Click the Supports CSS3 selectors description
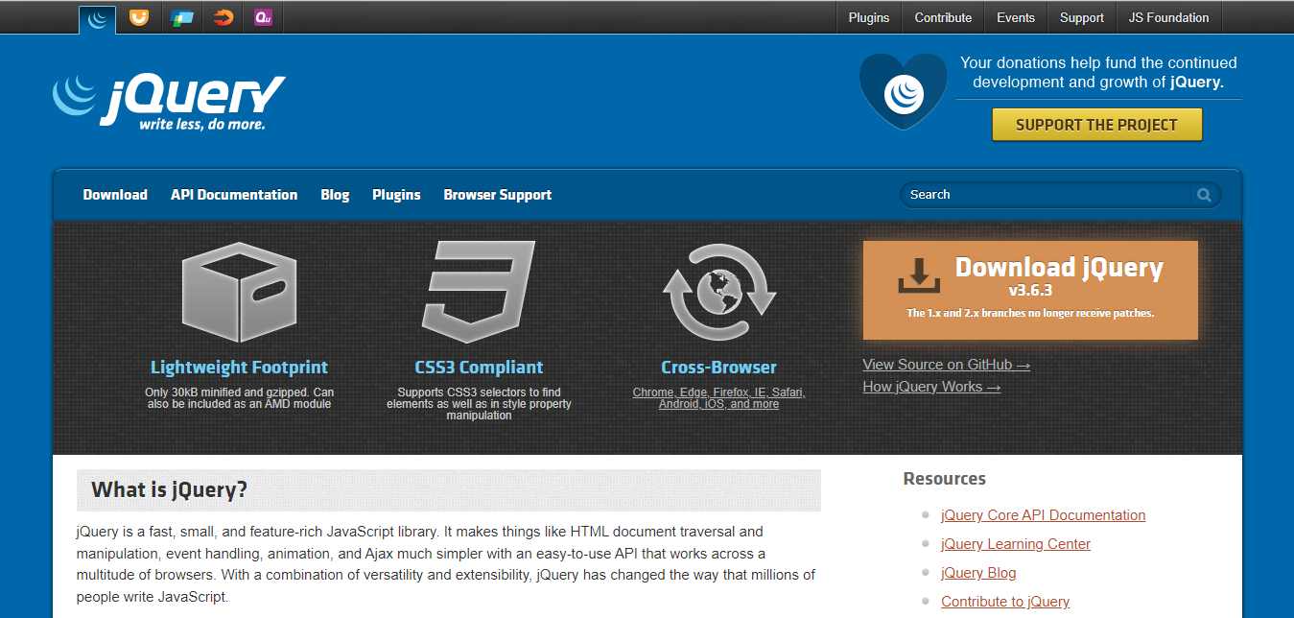The height and width of the screenshot is (618, 1294). (x=479, y=404)
